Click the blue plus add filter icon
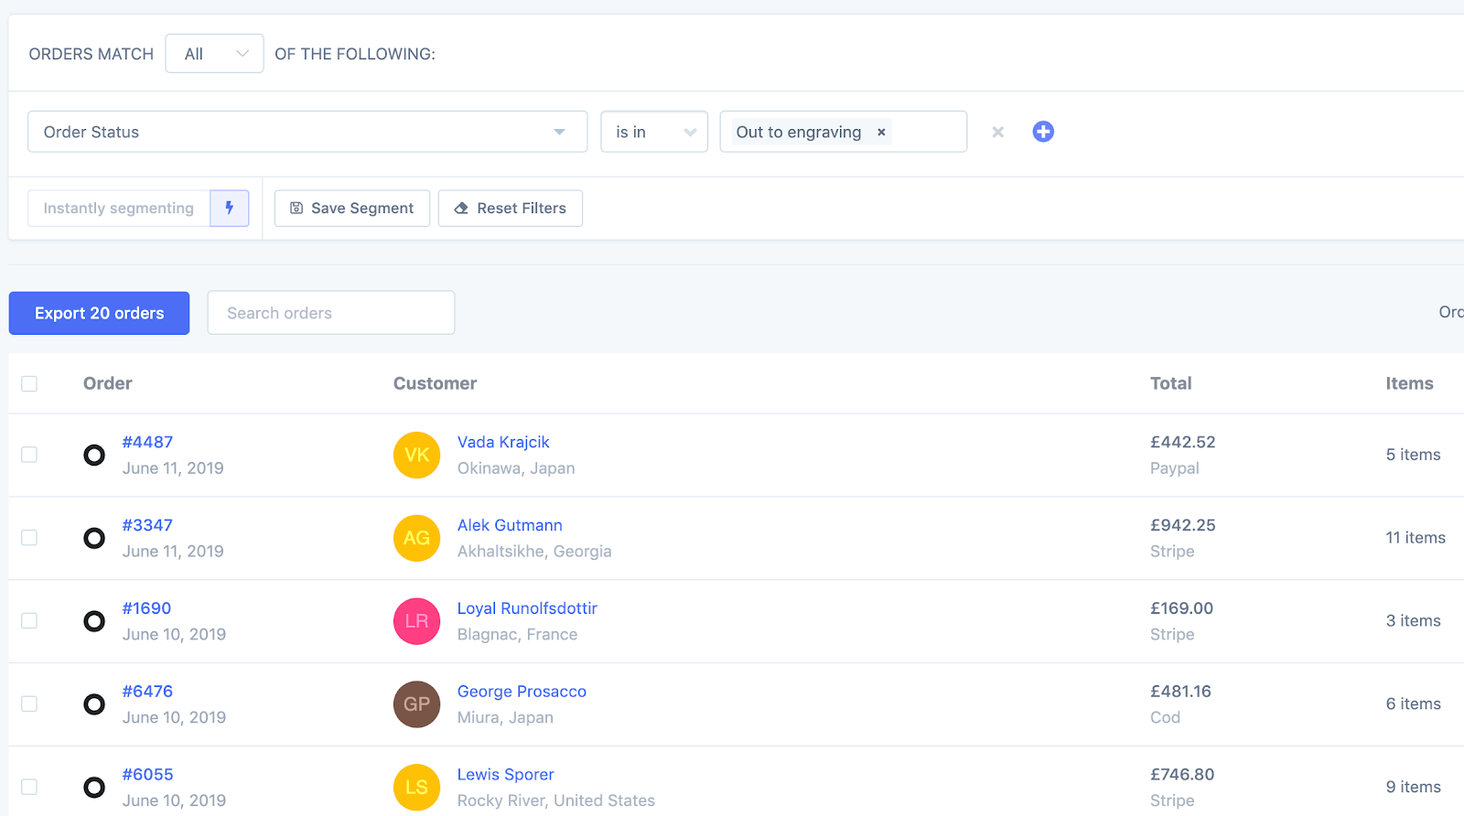The width and height of the screenshot is (1464, 816). coord(1043,132)
